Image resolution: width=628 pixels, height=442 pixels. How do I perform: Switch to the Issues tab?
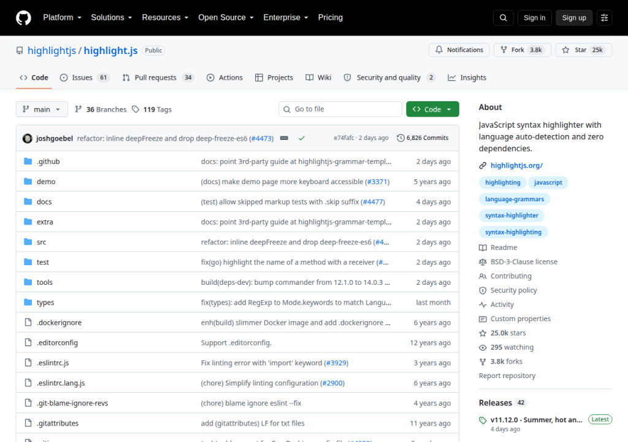(85, 77)
